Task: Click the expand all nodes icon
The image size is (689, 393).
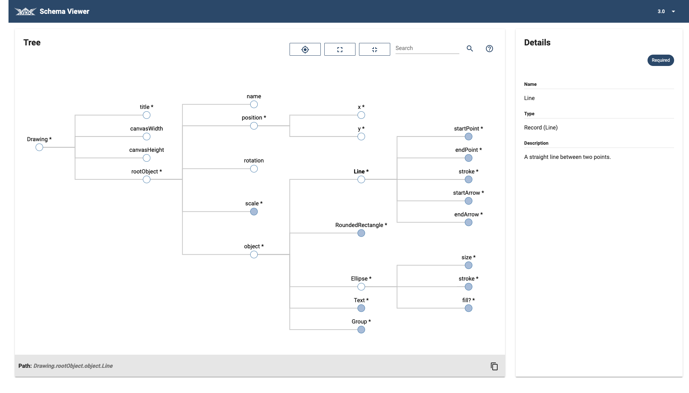Action: point(340,49)
